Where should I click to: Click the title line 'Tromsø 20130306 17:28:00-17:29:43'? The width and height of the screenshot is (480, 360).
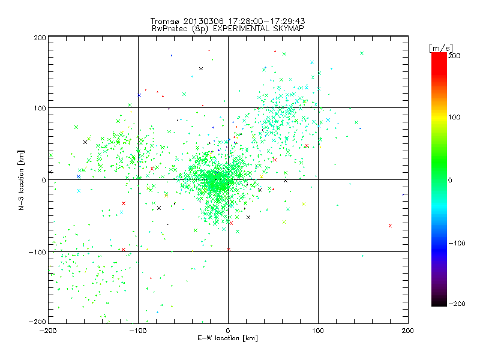[x=227, y=21]
